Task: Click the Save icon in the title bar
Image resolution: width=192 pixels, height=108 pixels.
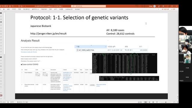Action: pos(10,6)
